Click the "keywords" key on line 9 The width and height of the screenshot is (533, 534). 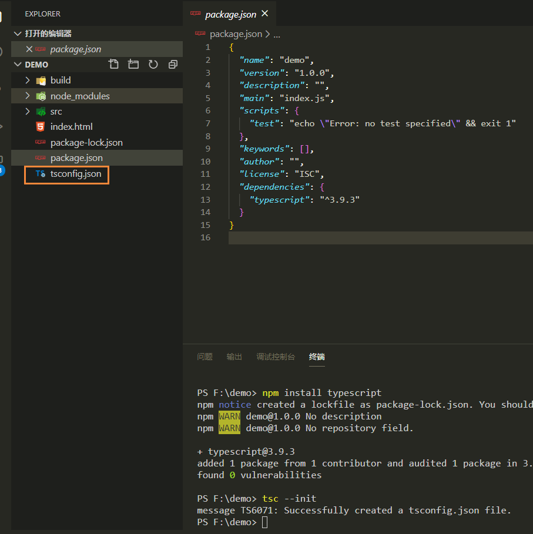[264, 149]
